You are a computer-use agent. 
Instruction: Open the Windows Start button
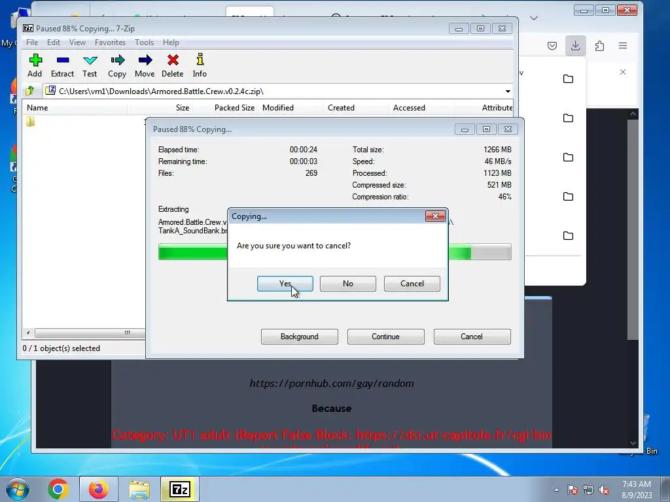click(18, 489)
